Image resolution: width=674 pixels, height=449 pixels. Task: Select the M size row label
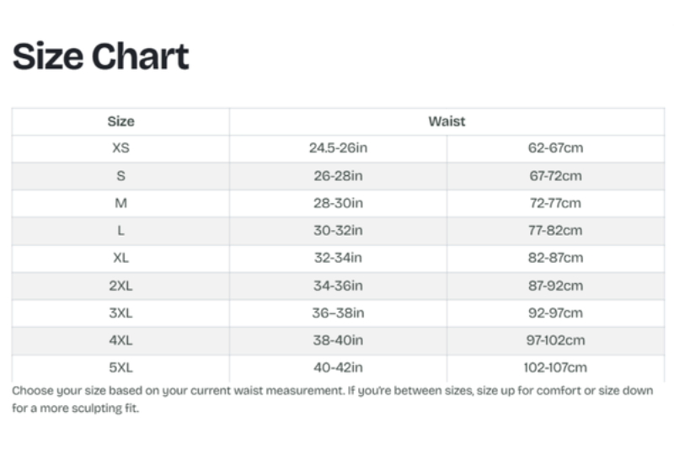point(120,203)
